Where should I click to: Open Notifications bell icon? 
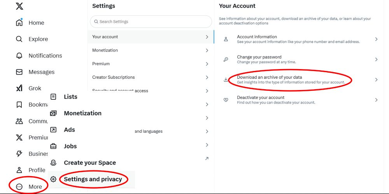[19, 55]
